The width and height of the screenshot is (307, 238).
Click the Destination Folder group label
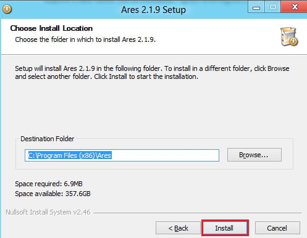[x=48, y=139]
